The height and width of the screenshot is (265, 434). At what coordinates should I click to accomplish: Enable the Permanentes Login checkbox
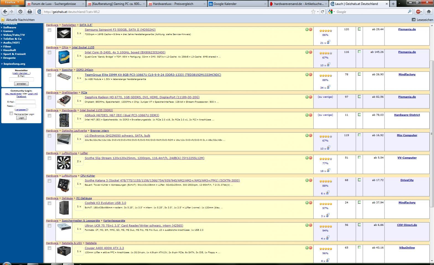coord(11,113)
